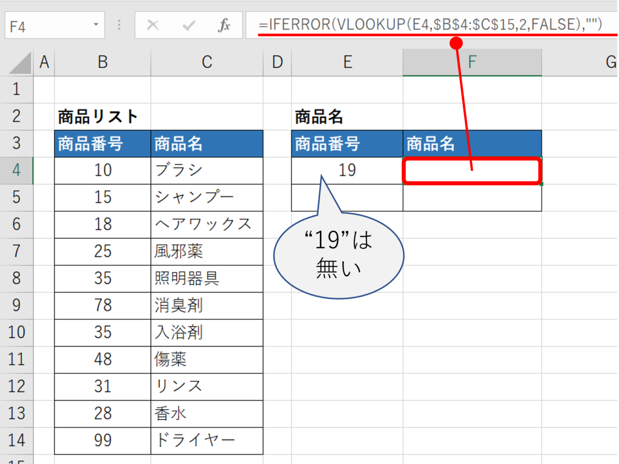Viewport: 619px width, 464px height.
Task: Select the cell with product number 99
Action: [x=102, y=440]
